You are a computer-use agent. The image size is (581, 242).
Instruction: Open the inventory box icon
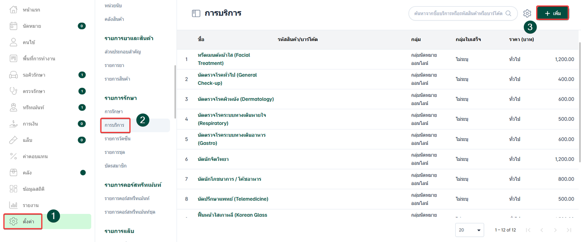coord(13,173)
